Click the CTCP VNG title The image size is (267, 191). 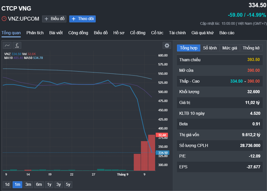click(x=16, y=8)
